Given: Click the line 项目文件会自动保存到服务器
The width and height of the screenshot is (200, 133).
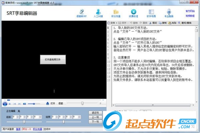Looking at the screenshot, I should (x=146, y=72).
